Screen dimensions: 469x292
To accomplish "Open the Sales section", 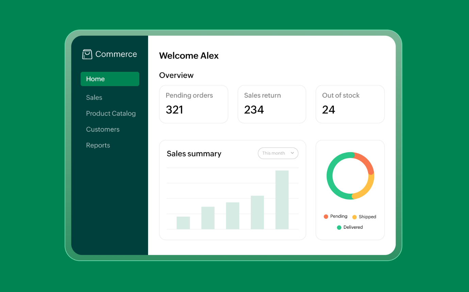I will (94, 98).
